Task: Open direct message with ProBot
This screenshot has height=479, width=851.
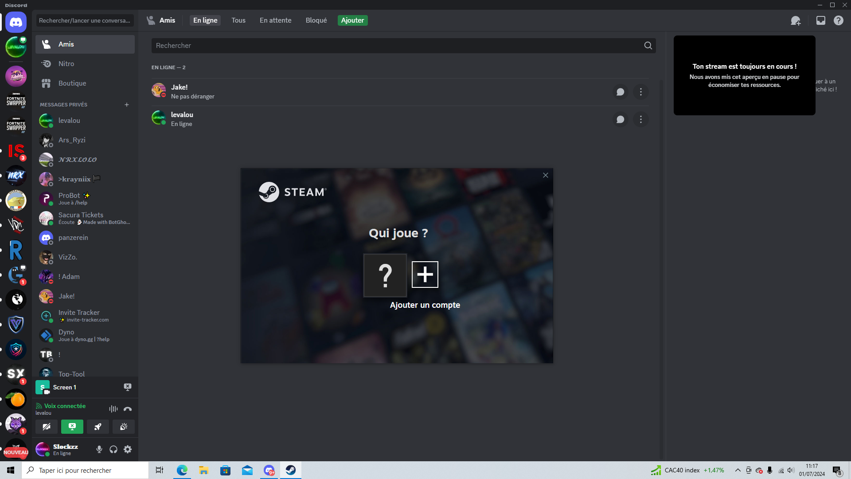Action: coord(85,199)
